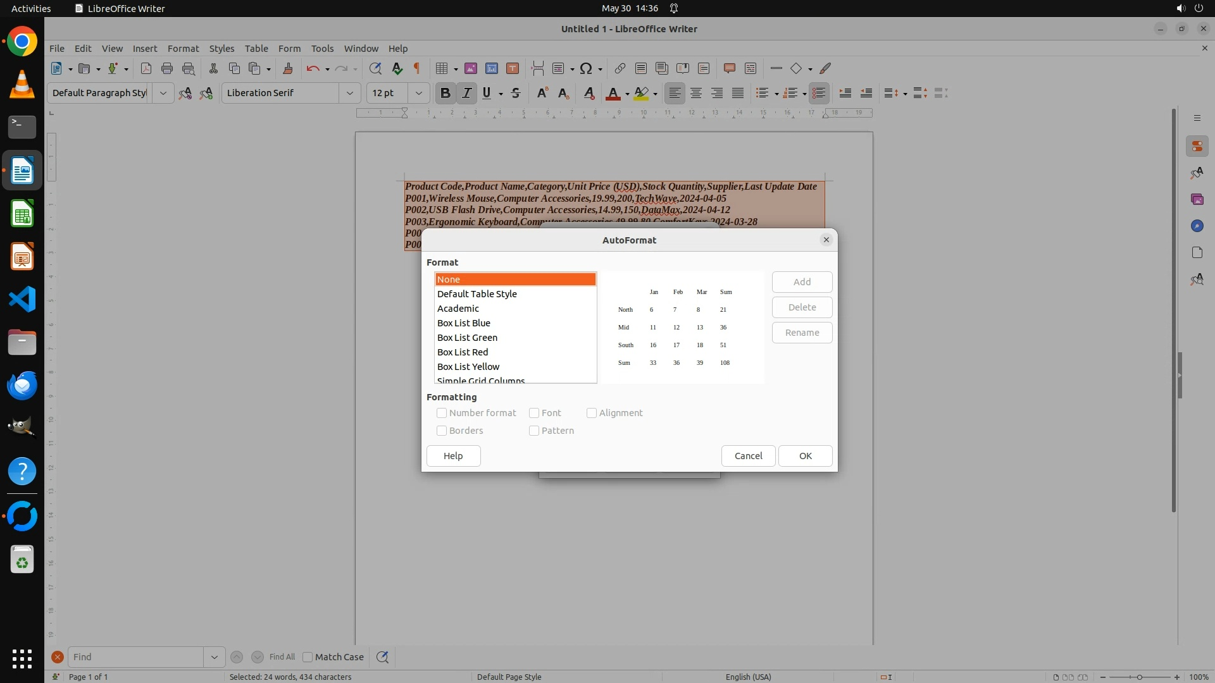1215x683 pixels.
Task: Open the Styles menu
Action: (221, 48)
